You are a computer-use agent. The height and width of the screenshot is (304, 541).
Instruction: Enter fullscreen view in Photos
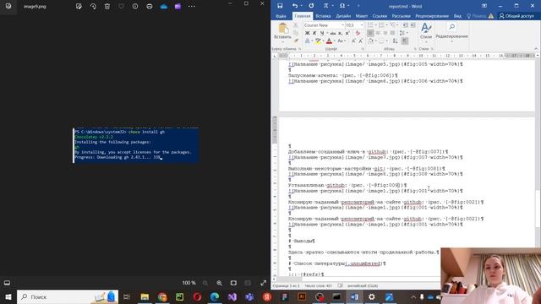(x=263, y=283)
